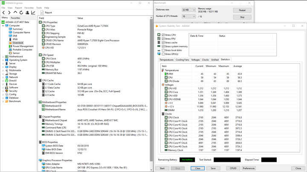This screenshot has height=172, width=307.
Task: Enable Stress GPU(s) checkbox
Action: point(163,54)
